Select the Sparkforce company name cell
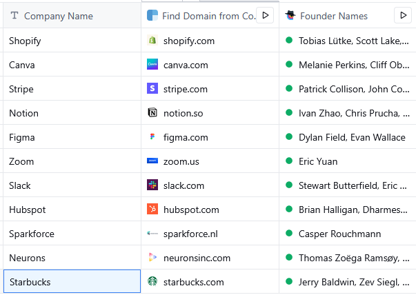The height and width of the screenshot is (295, 416). point(72,233)
